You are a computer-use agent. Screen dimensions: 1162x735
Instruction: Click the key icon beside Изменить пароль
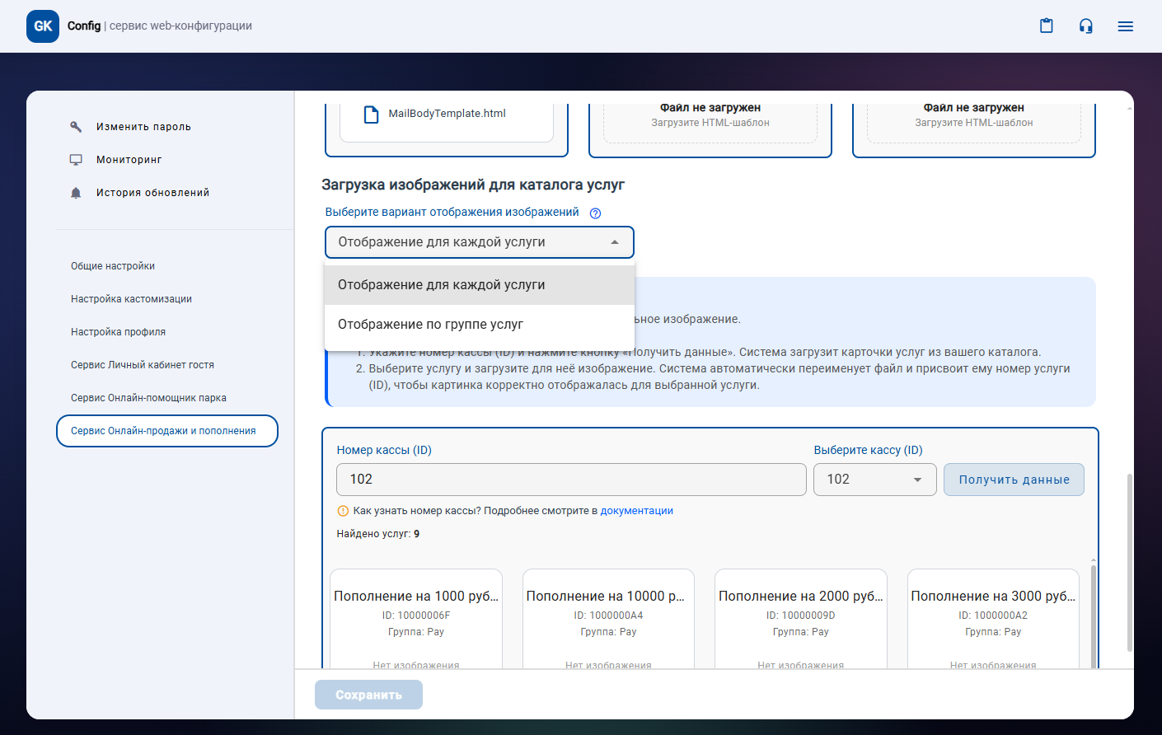(x=76, y=127)
